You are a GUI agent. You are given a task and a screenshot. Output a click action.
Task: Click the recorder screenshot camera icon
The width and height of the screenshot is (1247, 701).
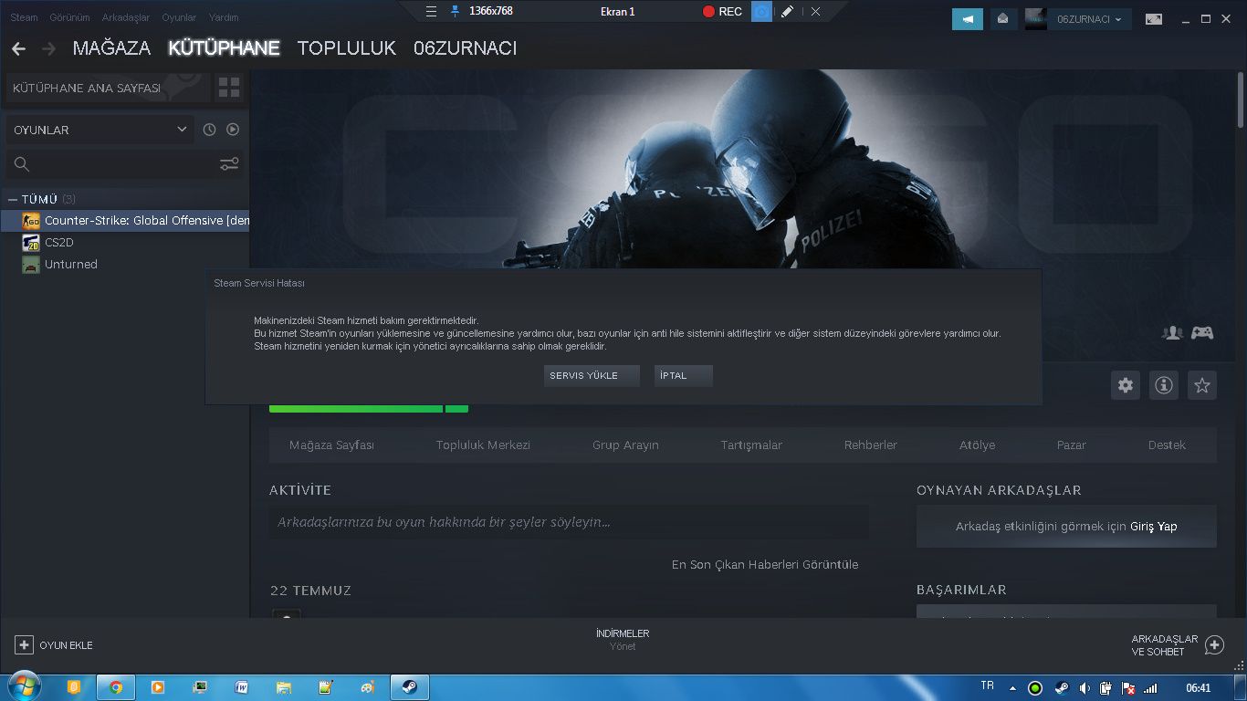point(761,12)
